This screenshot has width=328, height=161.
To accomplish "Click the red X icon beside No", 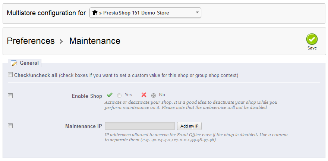I will (x=144, y=95).
